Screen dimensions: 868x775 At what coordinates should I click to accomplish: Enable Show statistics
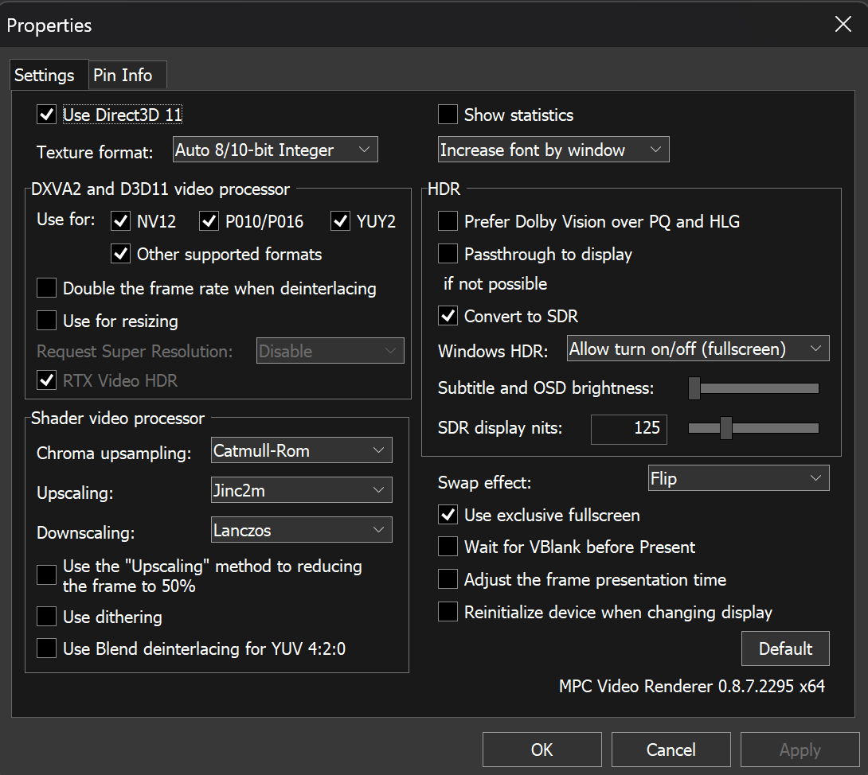click(448, 115)
